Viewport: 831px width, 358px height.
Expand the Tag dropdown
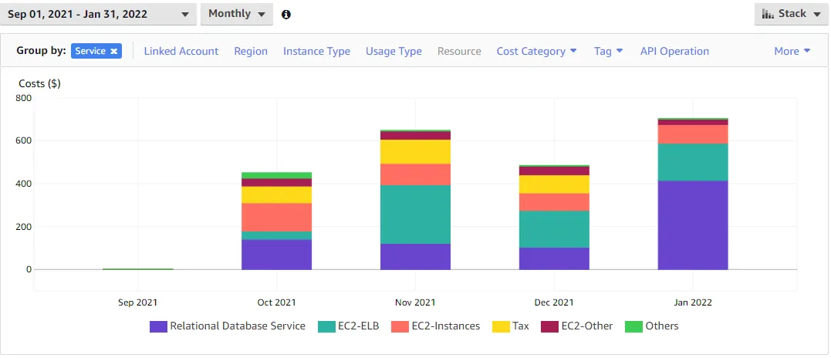point(609,52)
